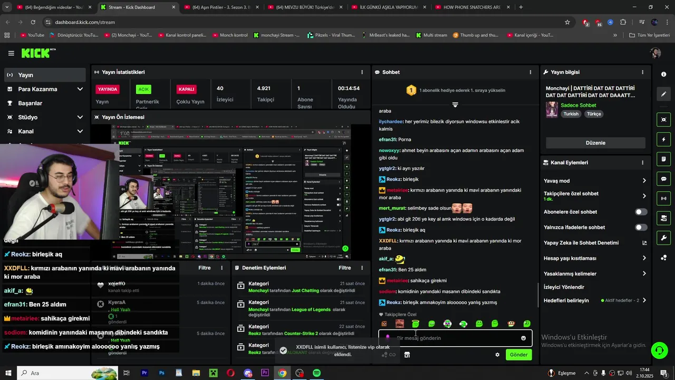Screen dimensions: 675x380
Task: Open Yasaklanmış kelimeler settings arrow
Action: click(644, 273)
